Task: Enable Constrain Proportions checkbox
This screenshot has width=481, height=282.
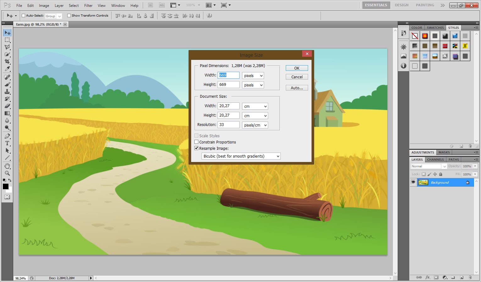Action: click(x=196, y=142)
